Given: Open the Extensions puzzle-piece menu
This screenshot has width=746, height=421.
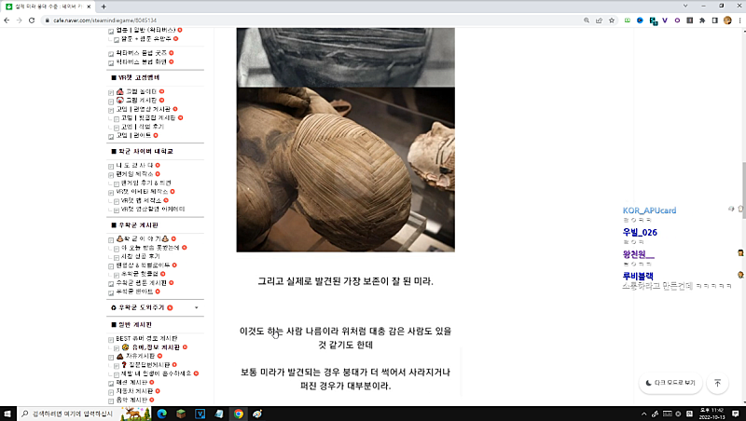Looking at the screenshot, I should 702,20.
